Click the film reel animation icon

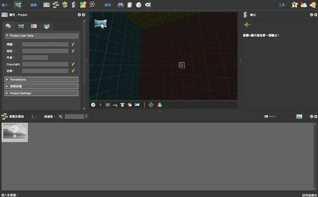(x=92, y=5)
